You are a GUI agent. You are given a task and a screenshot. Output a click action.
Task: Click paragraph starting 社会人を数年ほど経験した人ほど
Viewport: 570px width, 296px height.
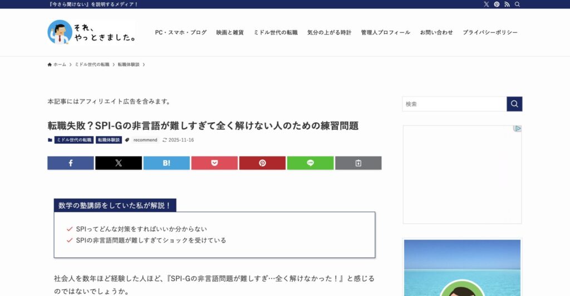(214, 285)
